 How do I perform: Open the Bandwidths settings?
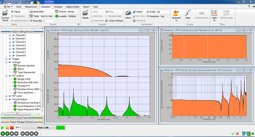[37, 11]
